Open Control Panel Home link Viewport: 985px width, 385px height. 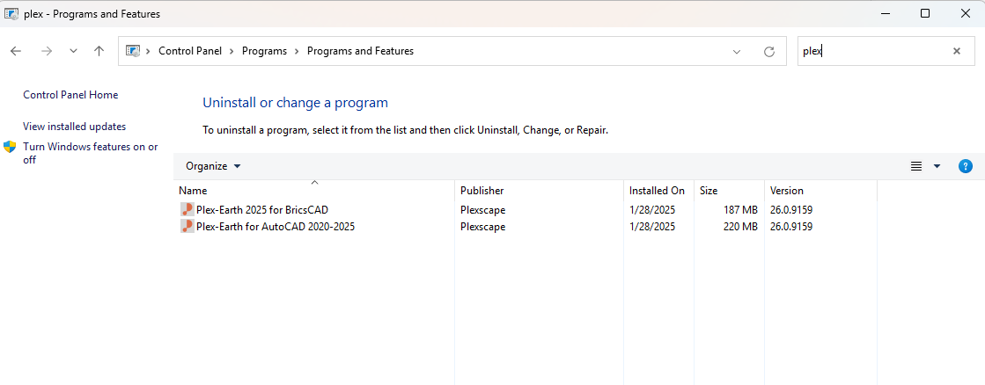(70, 95)
